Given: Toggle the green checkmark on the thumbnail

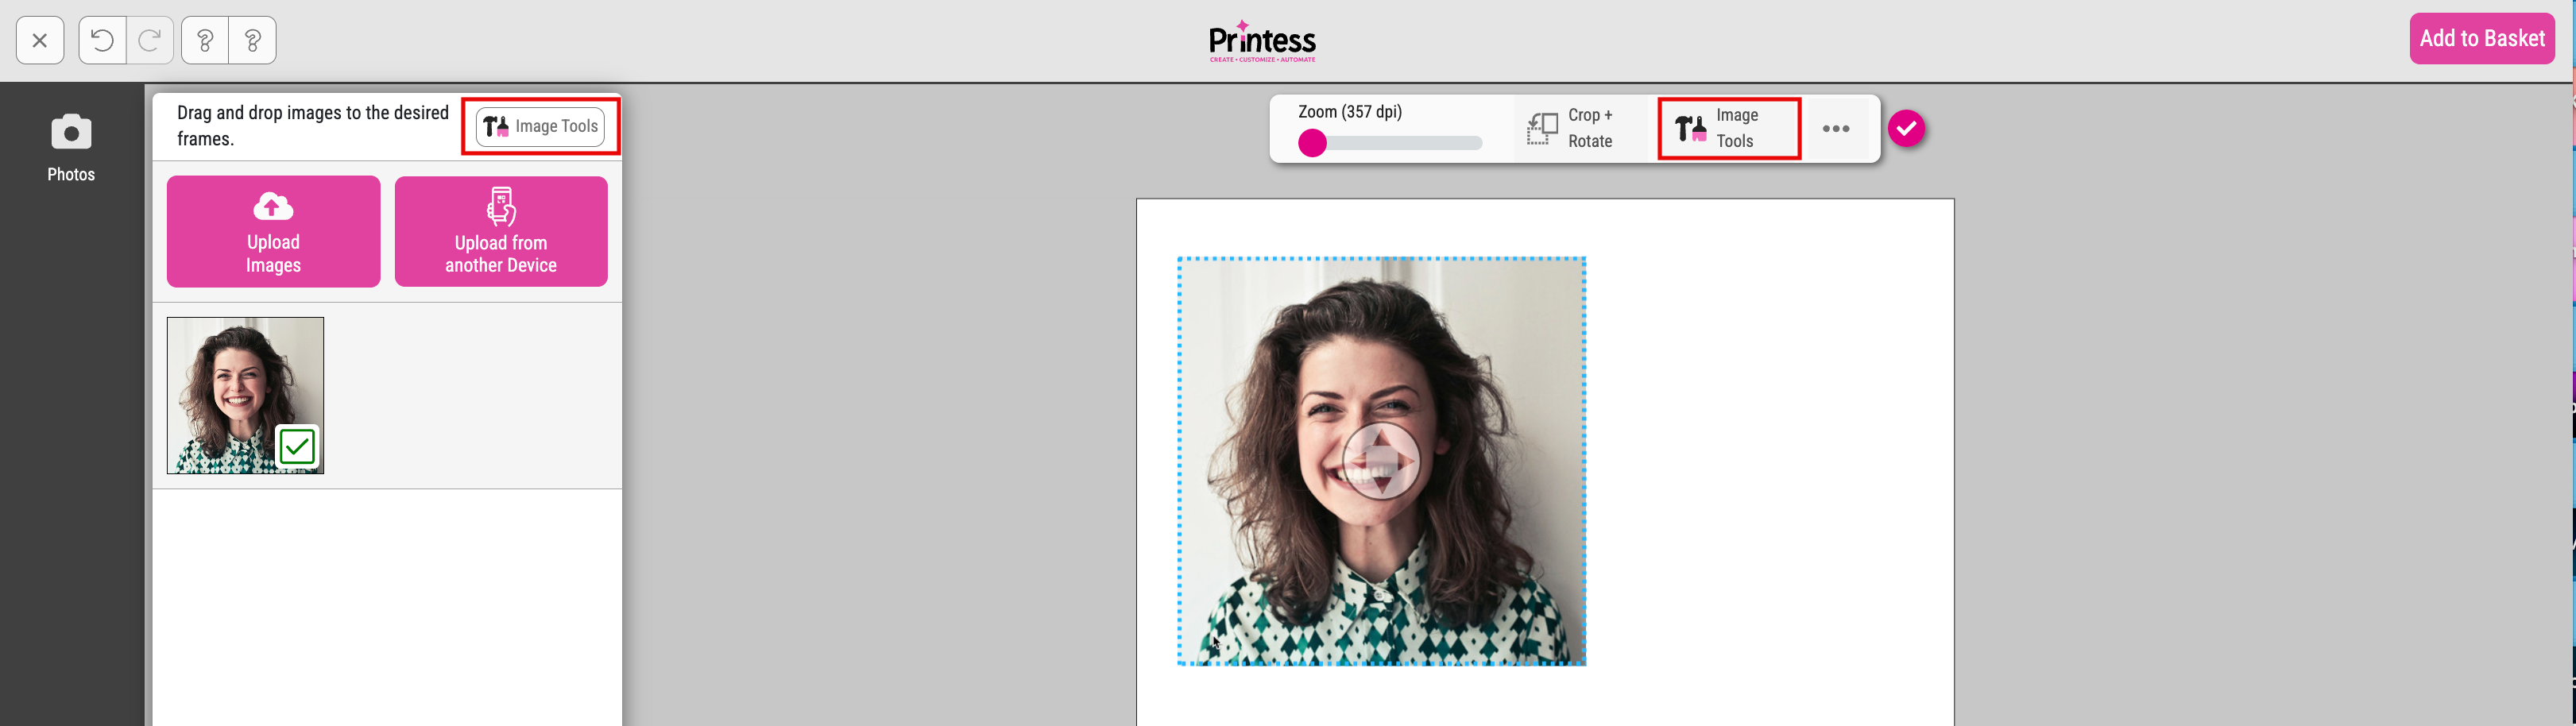Looking at the screenshot, I should coord(297,446).
